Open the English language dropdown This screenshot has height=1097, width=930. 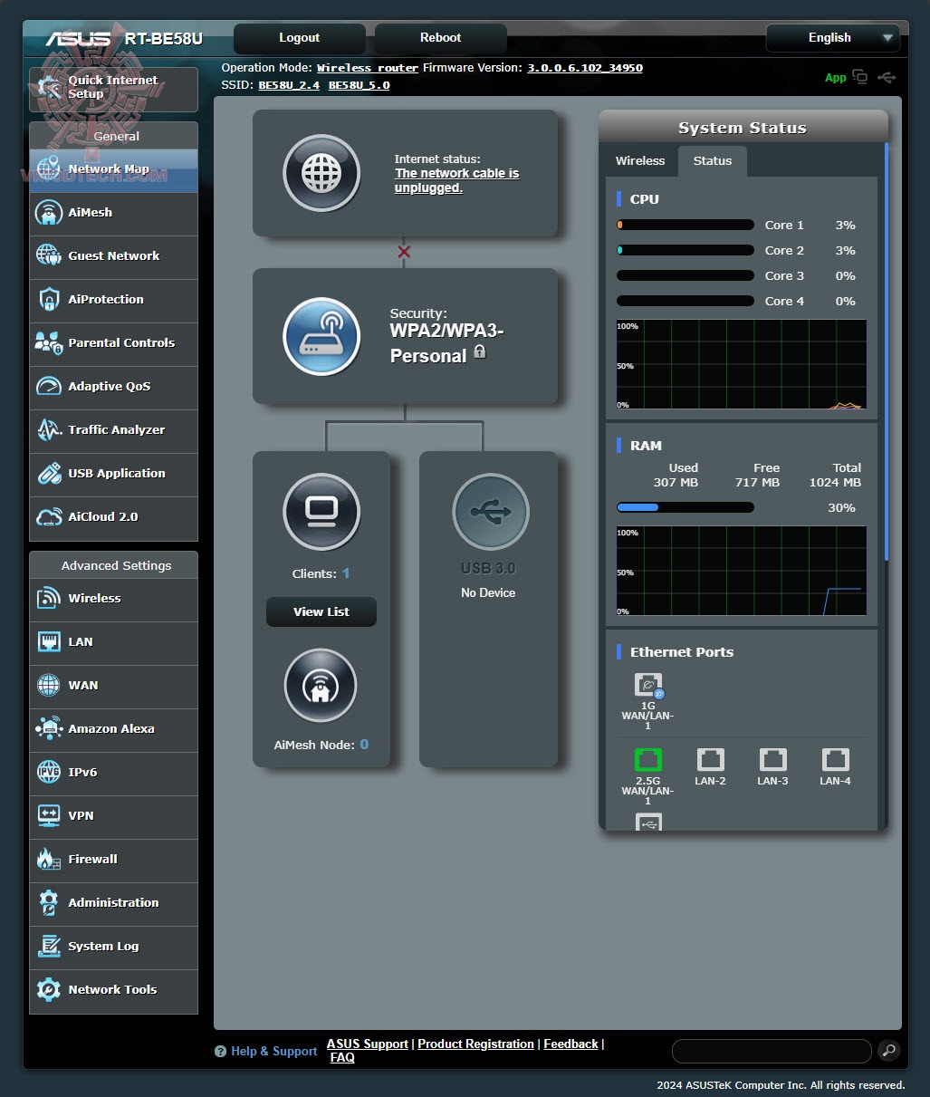coord(833,38)
